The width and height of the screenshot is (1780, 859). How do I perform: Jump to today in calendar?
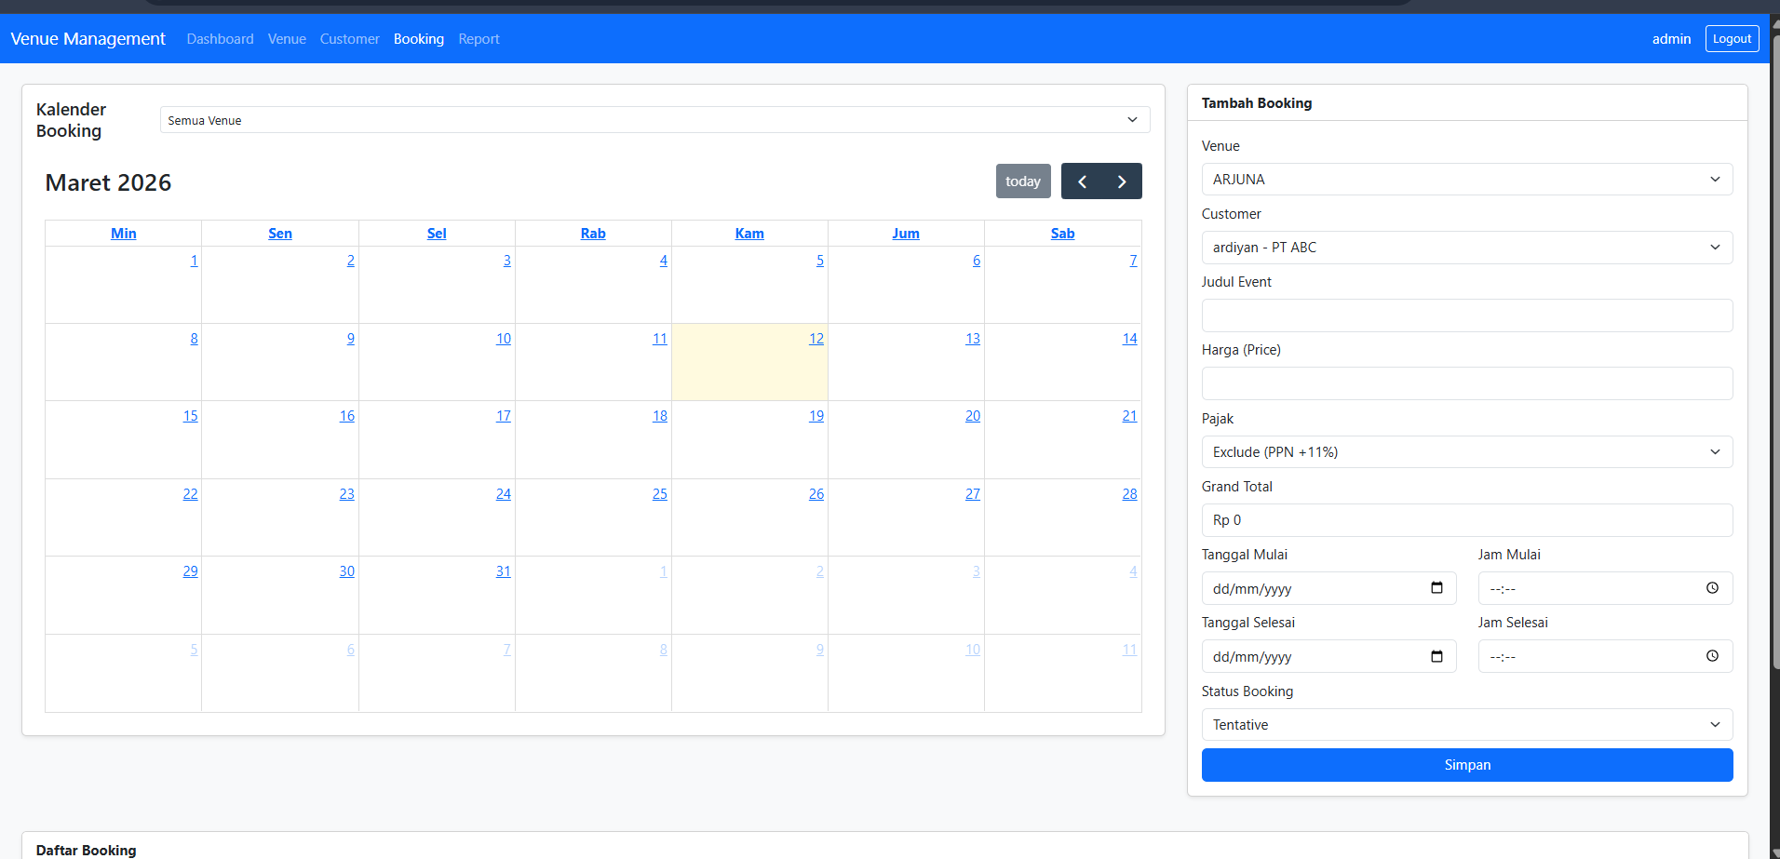[1022, 181]
